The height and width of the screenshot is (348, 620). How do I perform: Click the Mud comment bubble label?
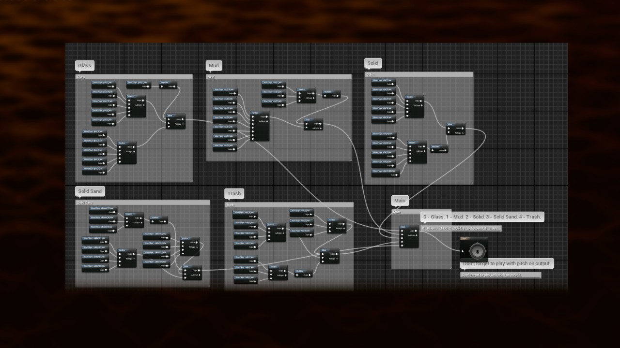(x=214, y=66)
